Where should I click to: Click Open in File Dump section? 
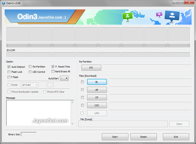click(179, 124)
